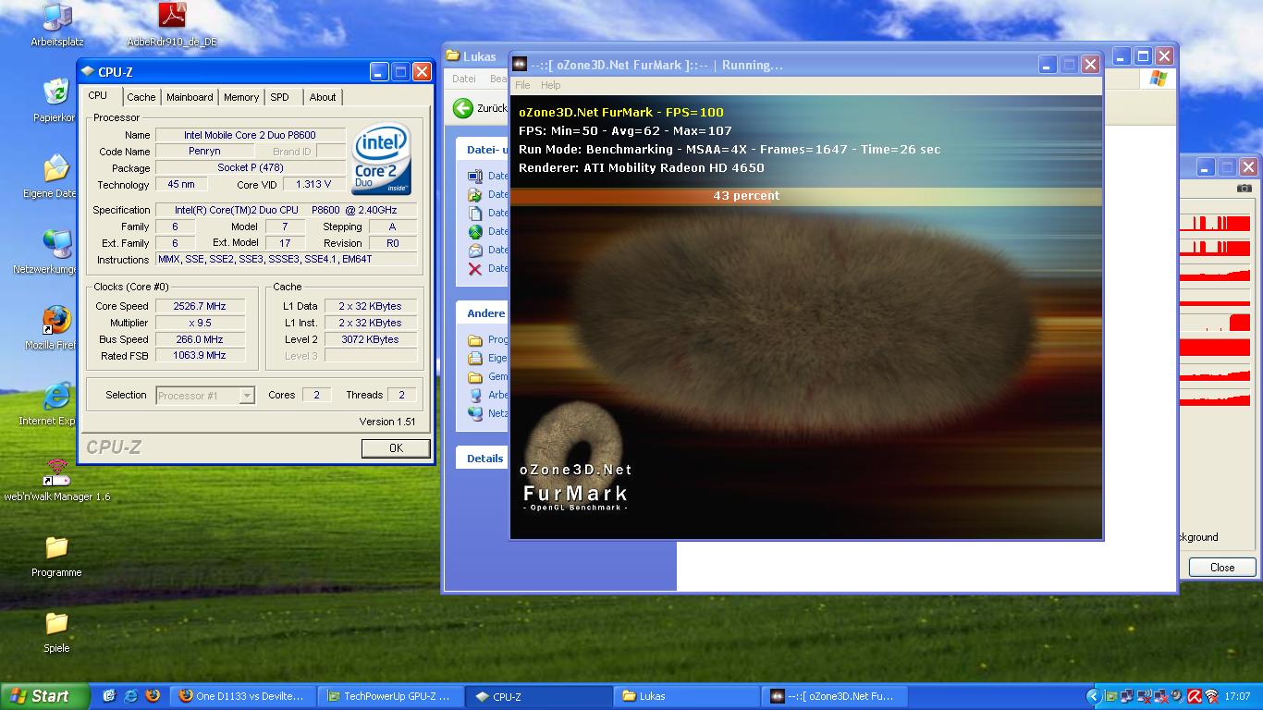The width and height of the screenshot is (1263, 710).
Task: Click the Intel Core 2 Duo logo in CPU-Z
Action: click(383, 160)
